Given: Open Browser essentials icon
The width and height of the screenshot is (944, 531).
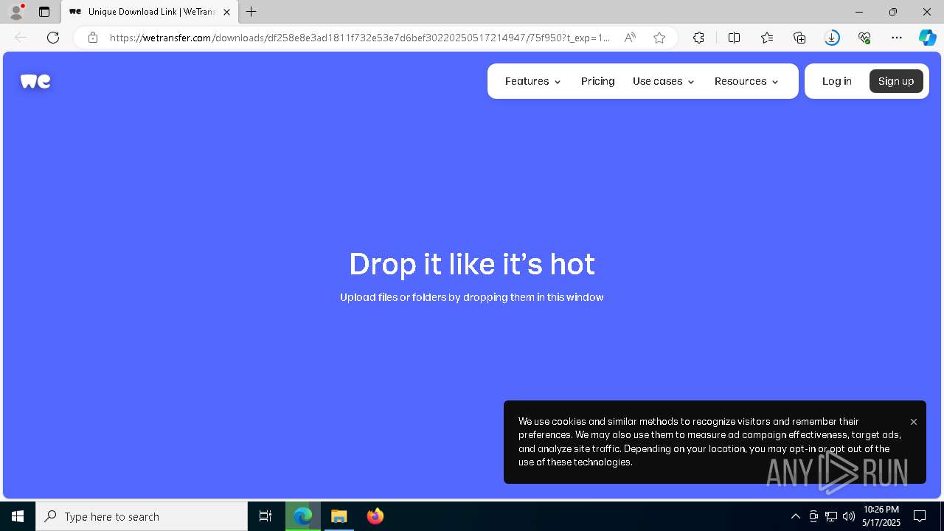Looking at the screenshot, I should (x=864, y=38).
